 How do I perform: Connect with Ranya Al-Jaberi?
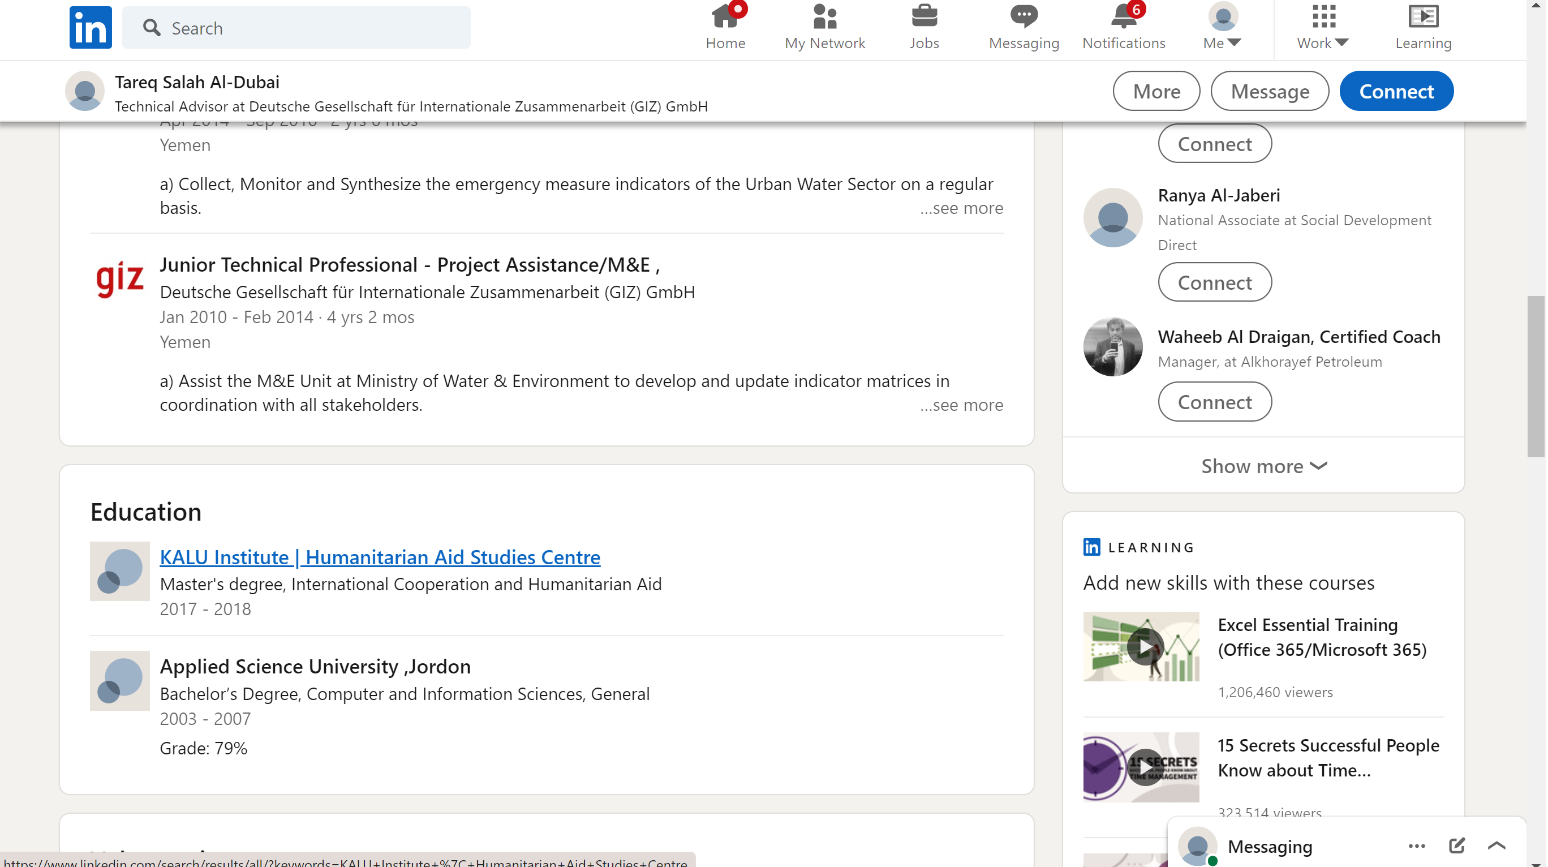1215,282
